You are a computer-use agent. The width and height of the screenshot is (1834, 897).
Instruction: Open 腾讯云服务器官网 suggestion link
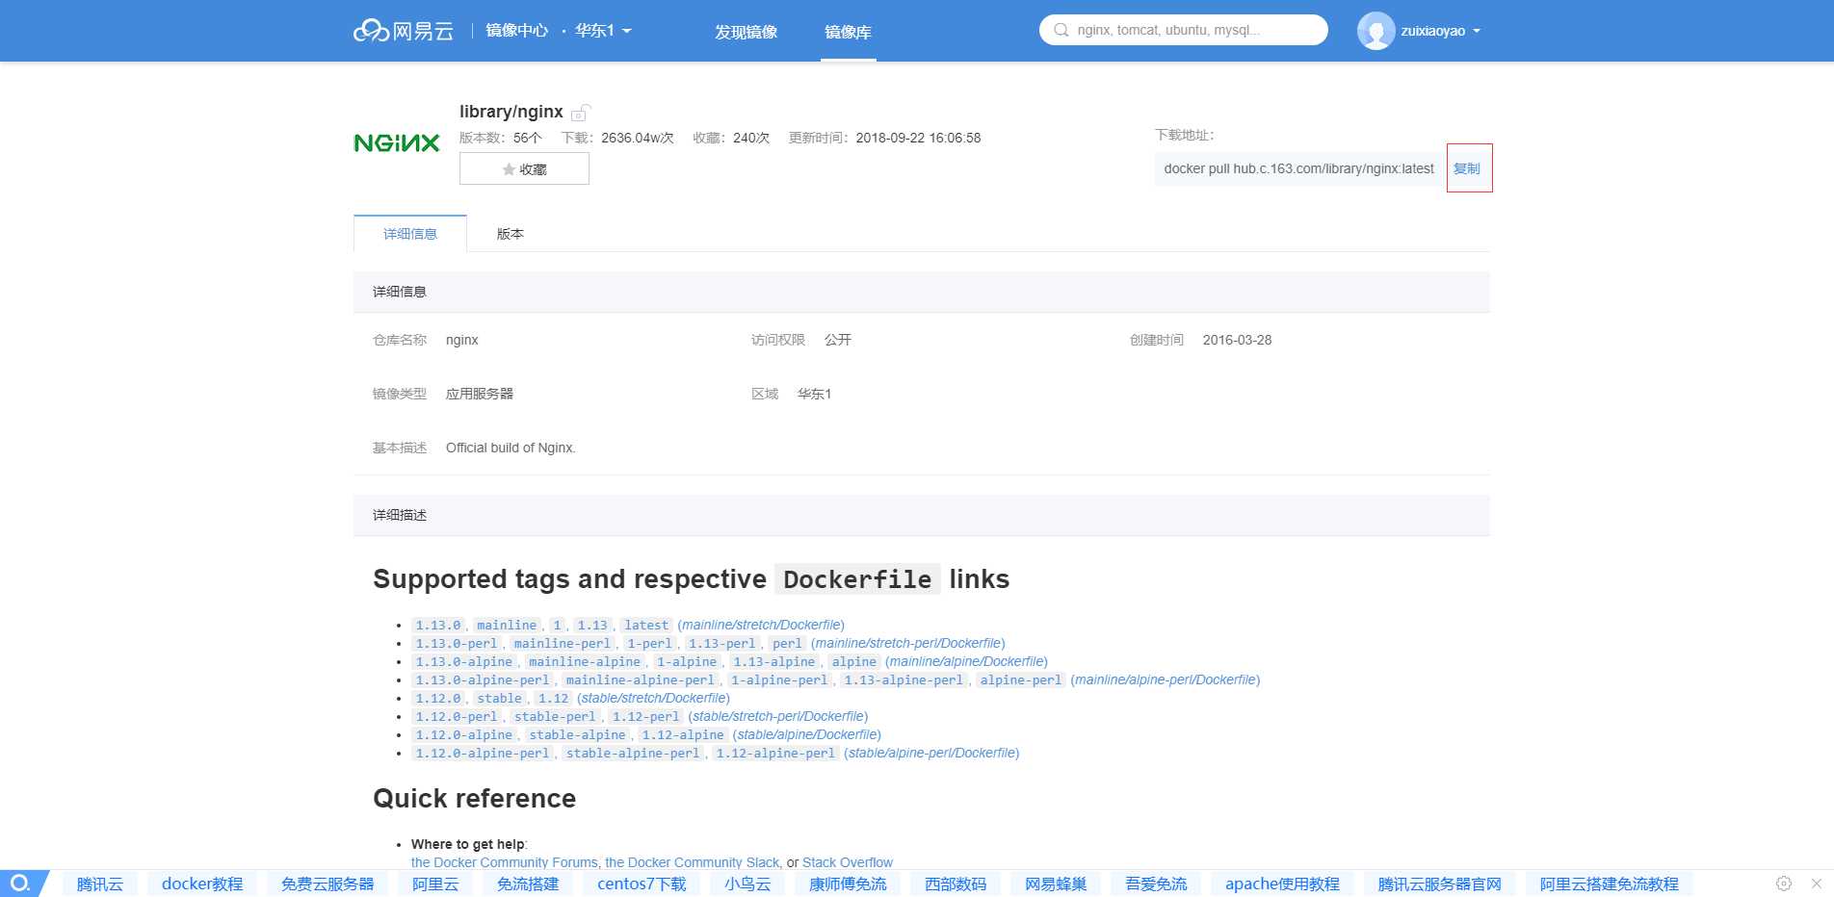1439,884
